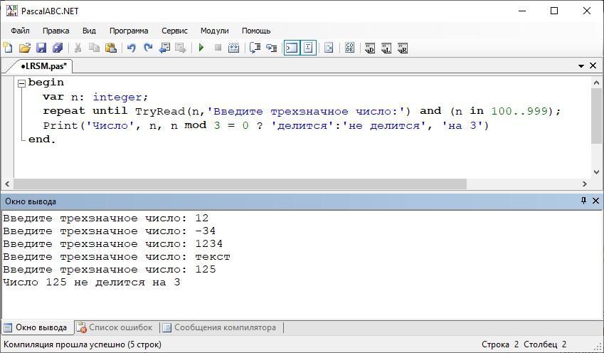Click the toolbar icon labeled D
The image size is (604, 353).
[x=370, y=48]
